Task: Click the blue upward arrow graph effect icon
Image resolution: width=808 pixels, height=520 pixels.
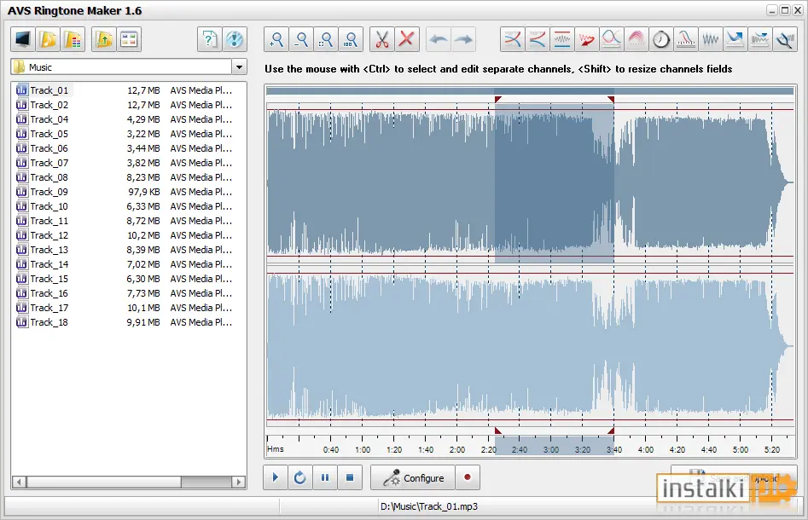Action: [735, 40]
